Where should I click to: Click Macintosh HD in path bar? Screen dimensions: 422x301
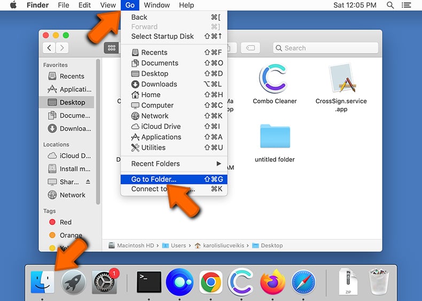[131, 245]
